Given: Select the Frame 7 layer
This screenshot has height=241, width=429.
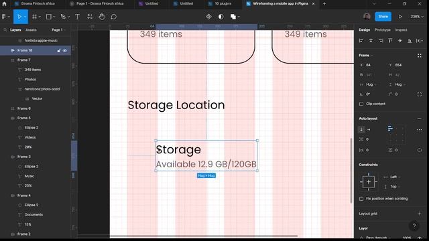Looking at the screenshot, I should (24, 60).
